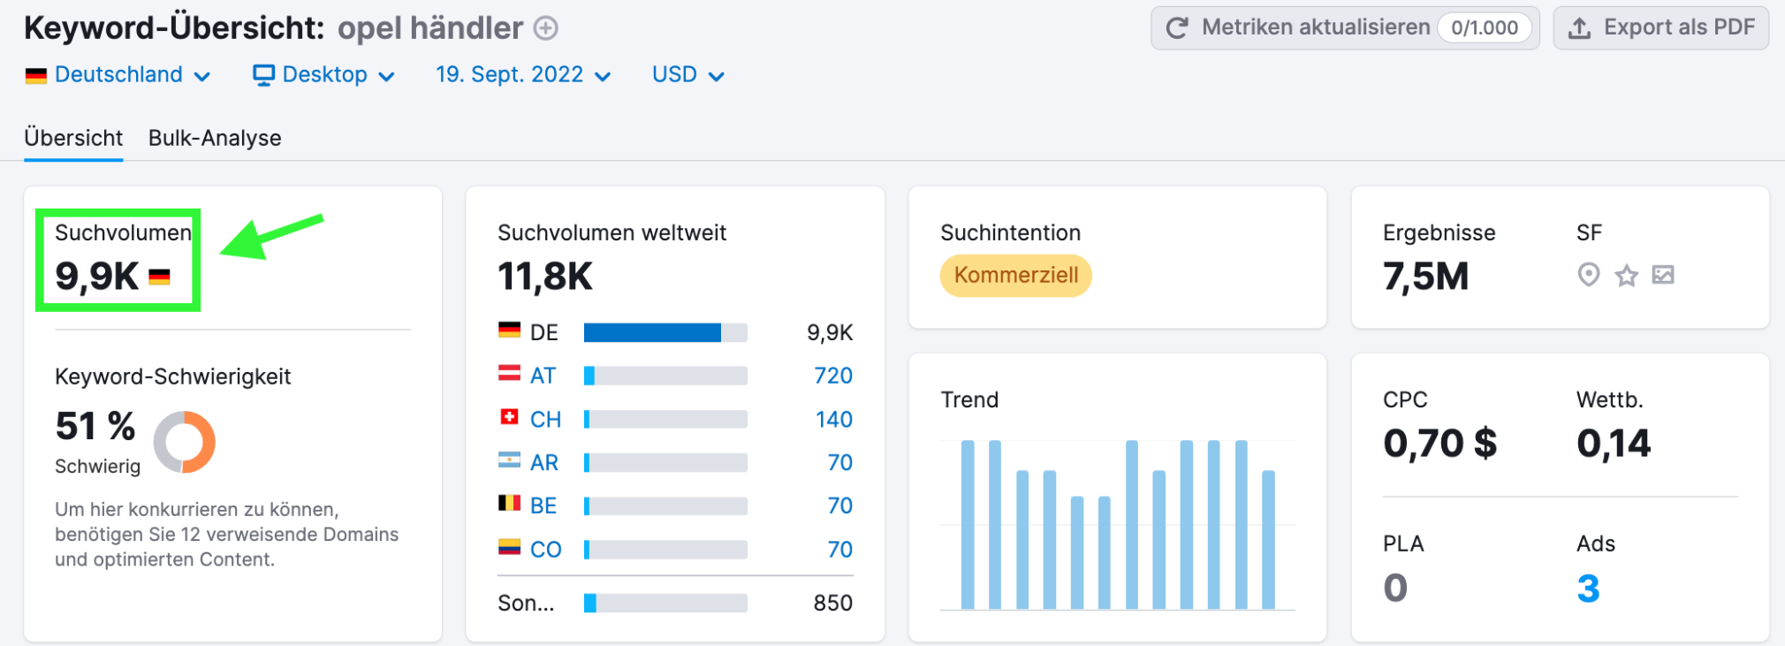Click the 140 volume value for CH
1785x646 pixels.
click(x=834, y=419)
